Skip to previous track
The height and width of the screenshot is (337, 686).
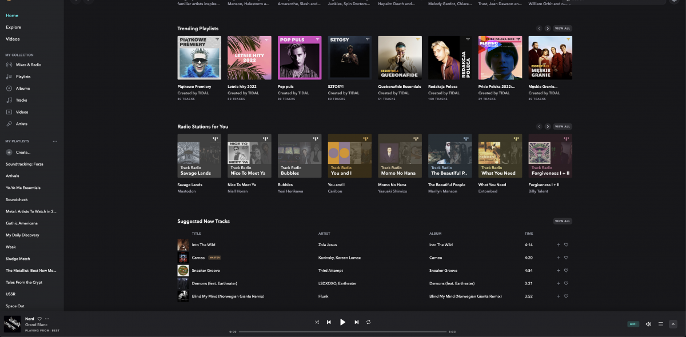pyautogui.click(x=329, y=322)
